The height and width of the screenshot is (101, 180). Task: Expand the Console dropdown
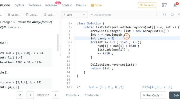point(73,95)
